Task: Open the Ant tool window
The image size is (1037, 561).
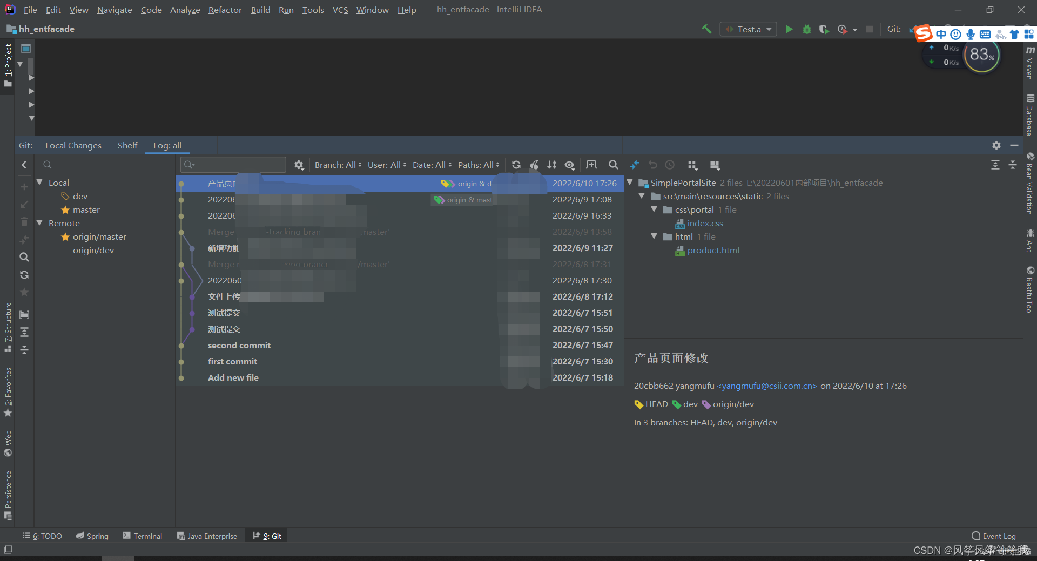Action: (1030, 240)
